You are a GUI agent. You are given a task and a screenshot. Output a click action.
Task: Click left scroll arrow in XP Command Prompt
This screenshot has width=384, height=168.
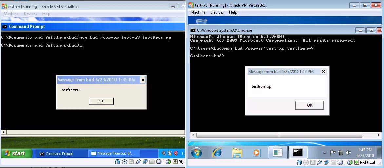3,132
